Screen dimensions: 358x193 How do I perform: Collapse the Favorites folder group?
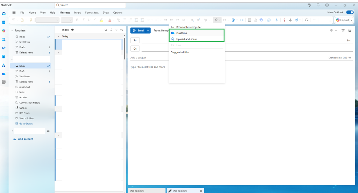[x=12, y=30]
